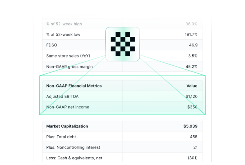Click the checkerboard pattern icon
The height and width of the screenshot is (165, 245).
[122, 44]
